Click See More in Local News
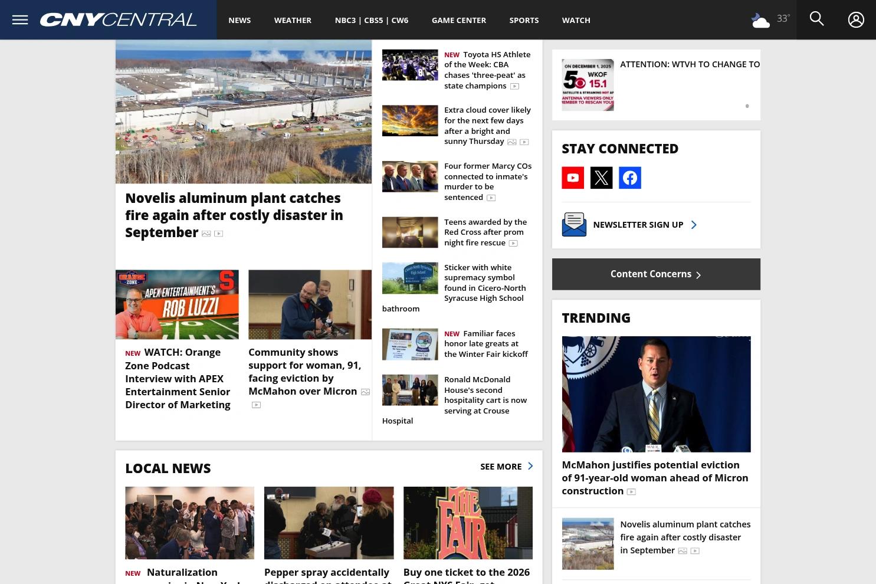 click(501, 467)
